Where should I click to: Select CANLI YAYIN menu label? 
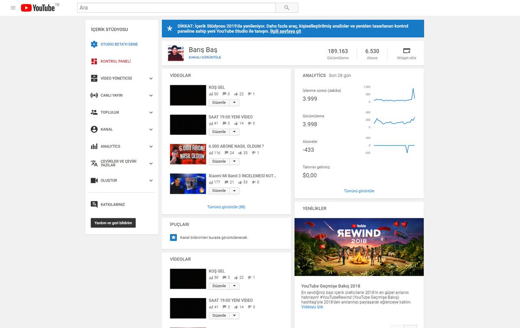tap(111, 95)
